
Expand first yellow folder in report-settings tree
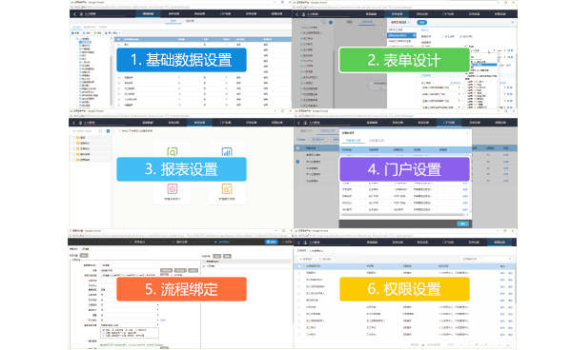[x=74, y=138]
